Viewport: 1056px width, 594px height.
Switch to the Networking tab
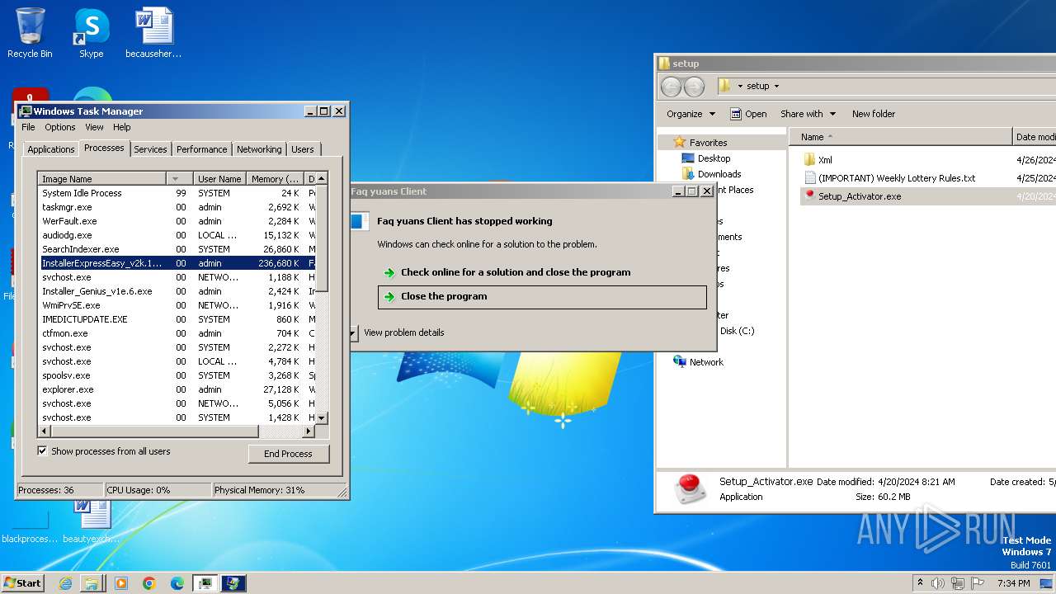coord(259,149)
